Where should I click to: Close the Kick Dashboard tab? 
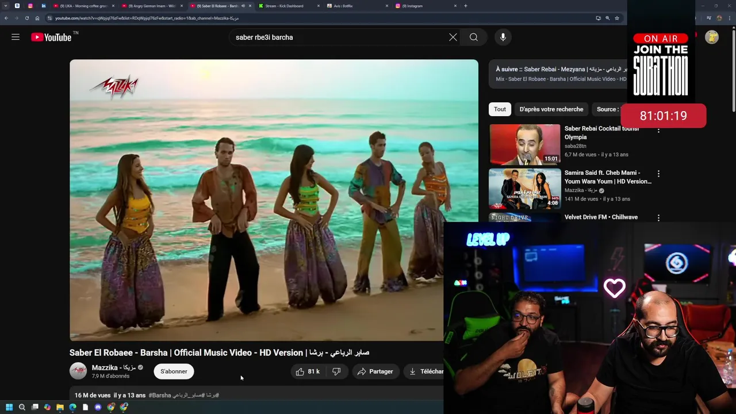click(319, 6)
